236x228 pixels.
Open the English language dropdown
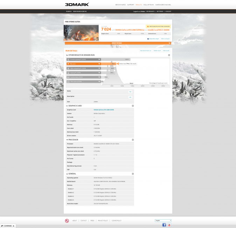(163, 221)
